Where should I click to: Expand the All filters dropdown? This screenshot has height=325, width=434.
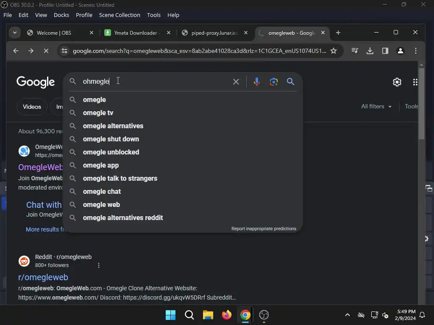click(376, 106)
